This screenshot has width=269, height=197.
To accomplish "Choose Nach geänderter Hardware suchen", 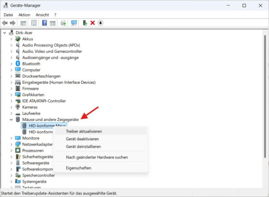I will (101, 157).
